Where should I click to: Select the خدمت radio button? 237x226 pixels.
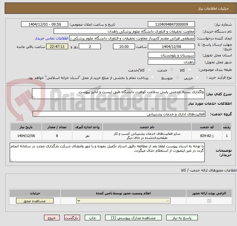[x=172, y=70]
